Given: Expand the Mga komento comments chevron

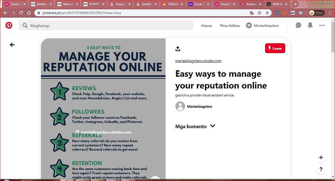Looking at the screenshot, I should point(213,126).
